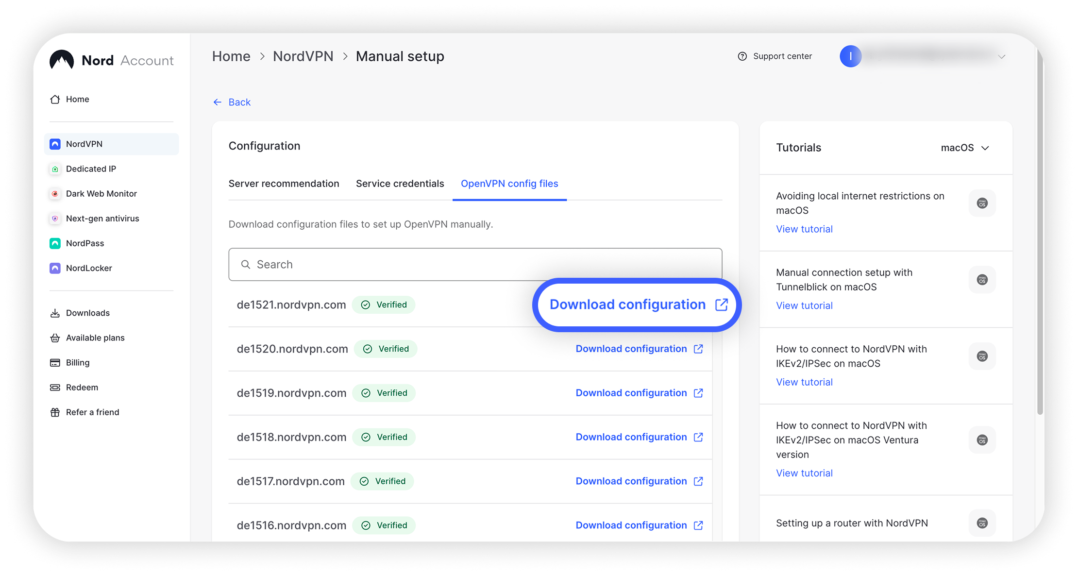This screenshot has height=575, width=1078.
Task: Open Redeem page
Action: point(74,387)
